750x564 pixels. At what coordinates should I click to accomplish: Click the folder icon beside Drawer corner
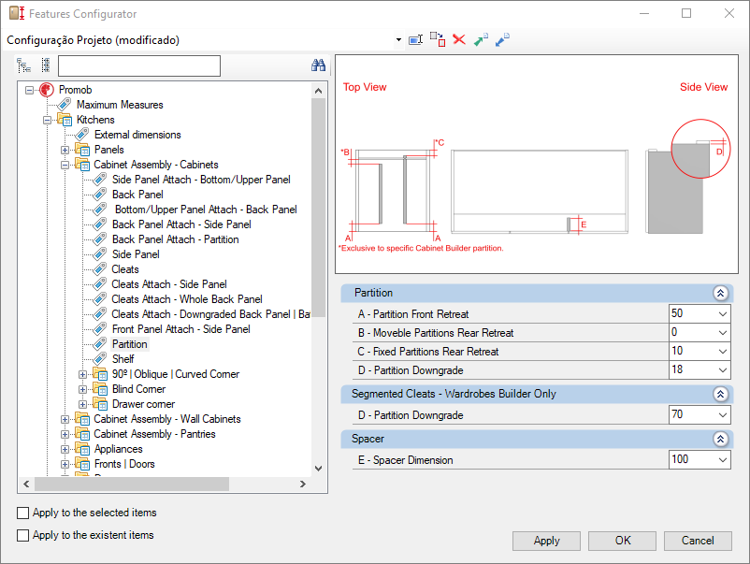(100, 404)
